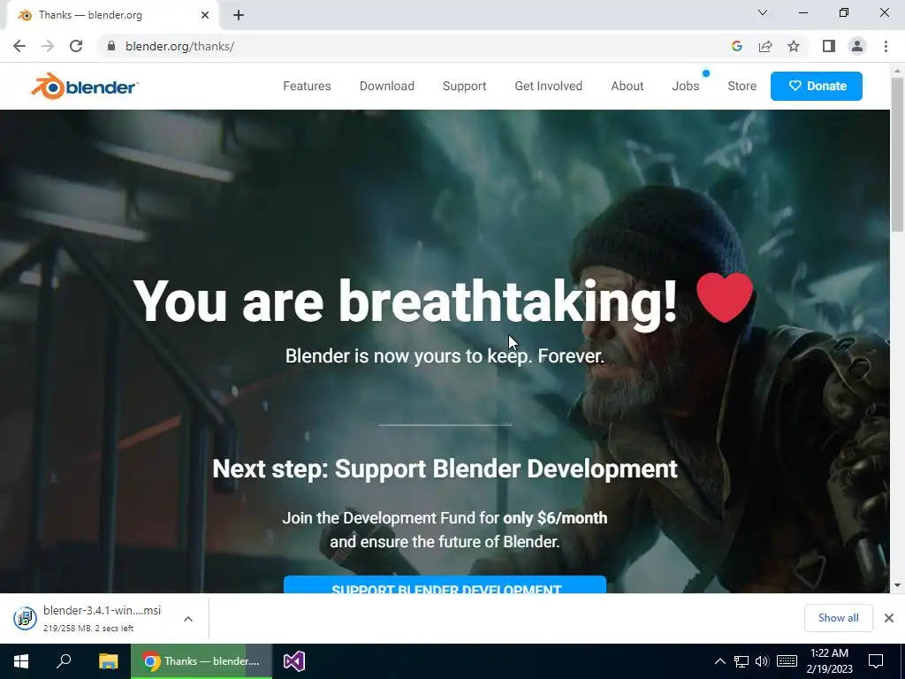This screenshot has width=905, height=679.
Task: Click the Google icon in address bar
Action: click(x=736, y=46)
